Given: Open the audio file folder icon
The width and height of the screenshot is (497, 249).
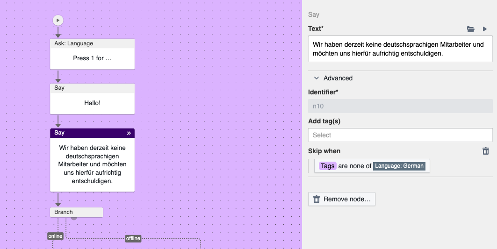Looking at the screenshot, I should 471,29.
